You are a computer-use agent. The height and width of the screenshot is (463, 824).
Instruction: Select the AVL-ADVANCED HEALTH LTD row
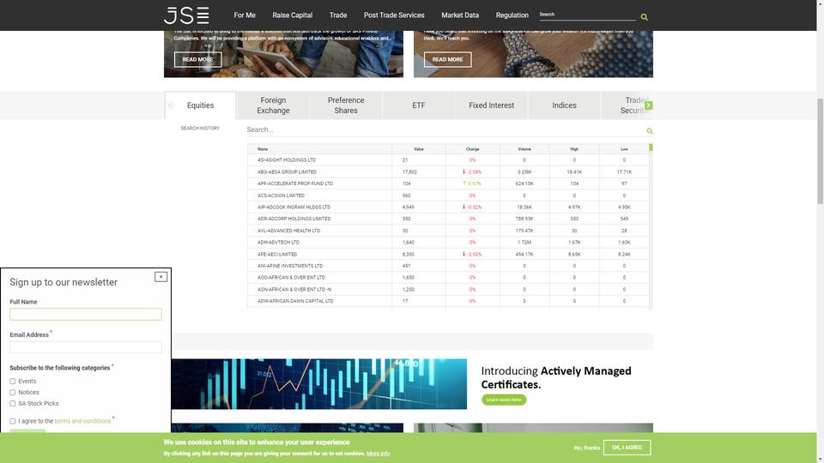coord(448,231)
